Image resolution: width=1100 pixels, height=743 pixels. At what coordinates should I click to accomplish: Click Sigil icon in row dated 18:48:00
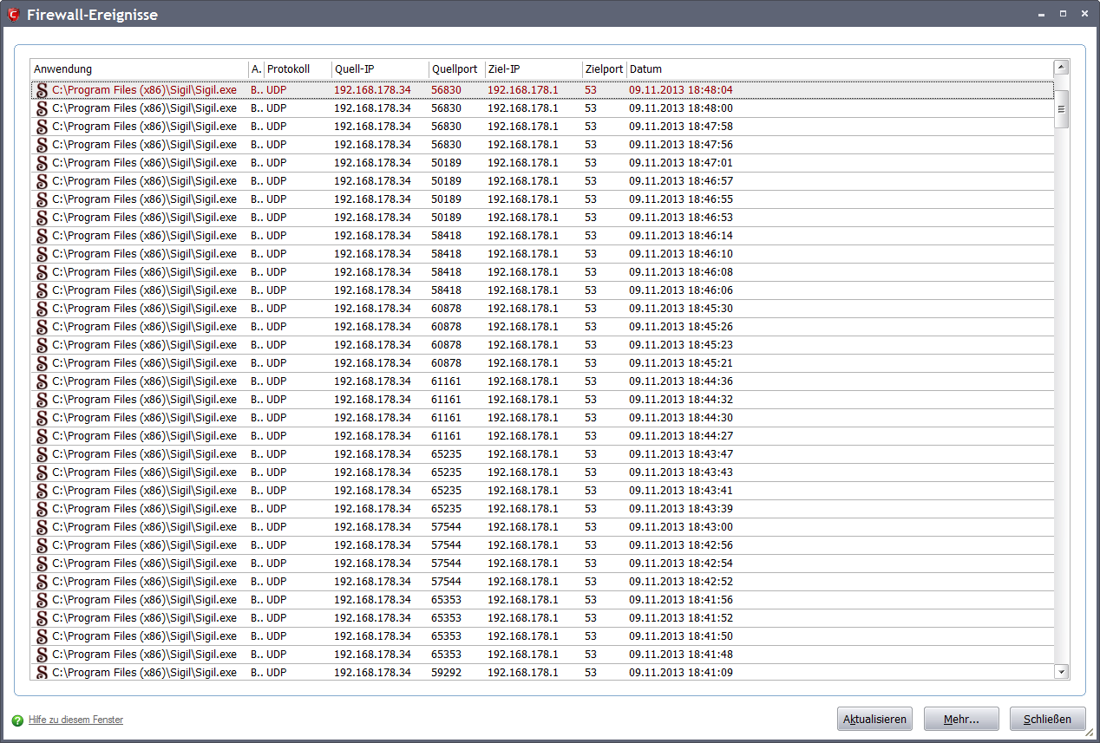[x=42, y=108]
